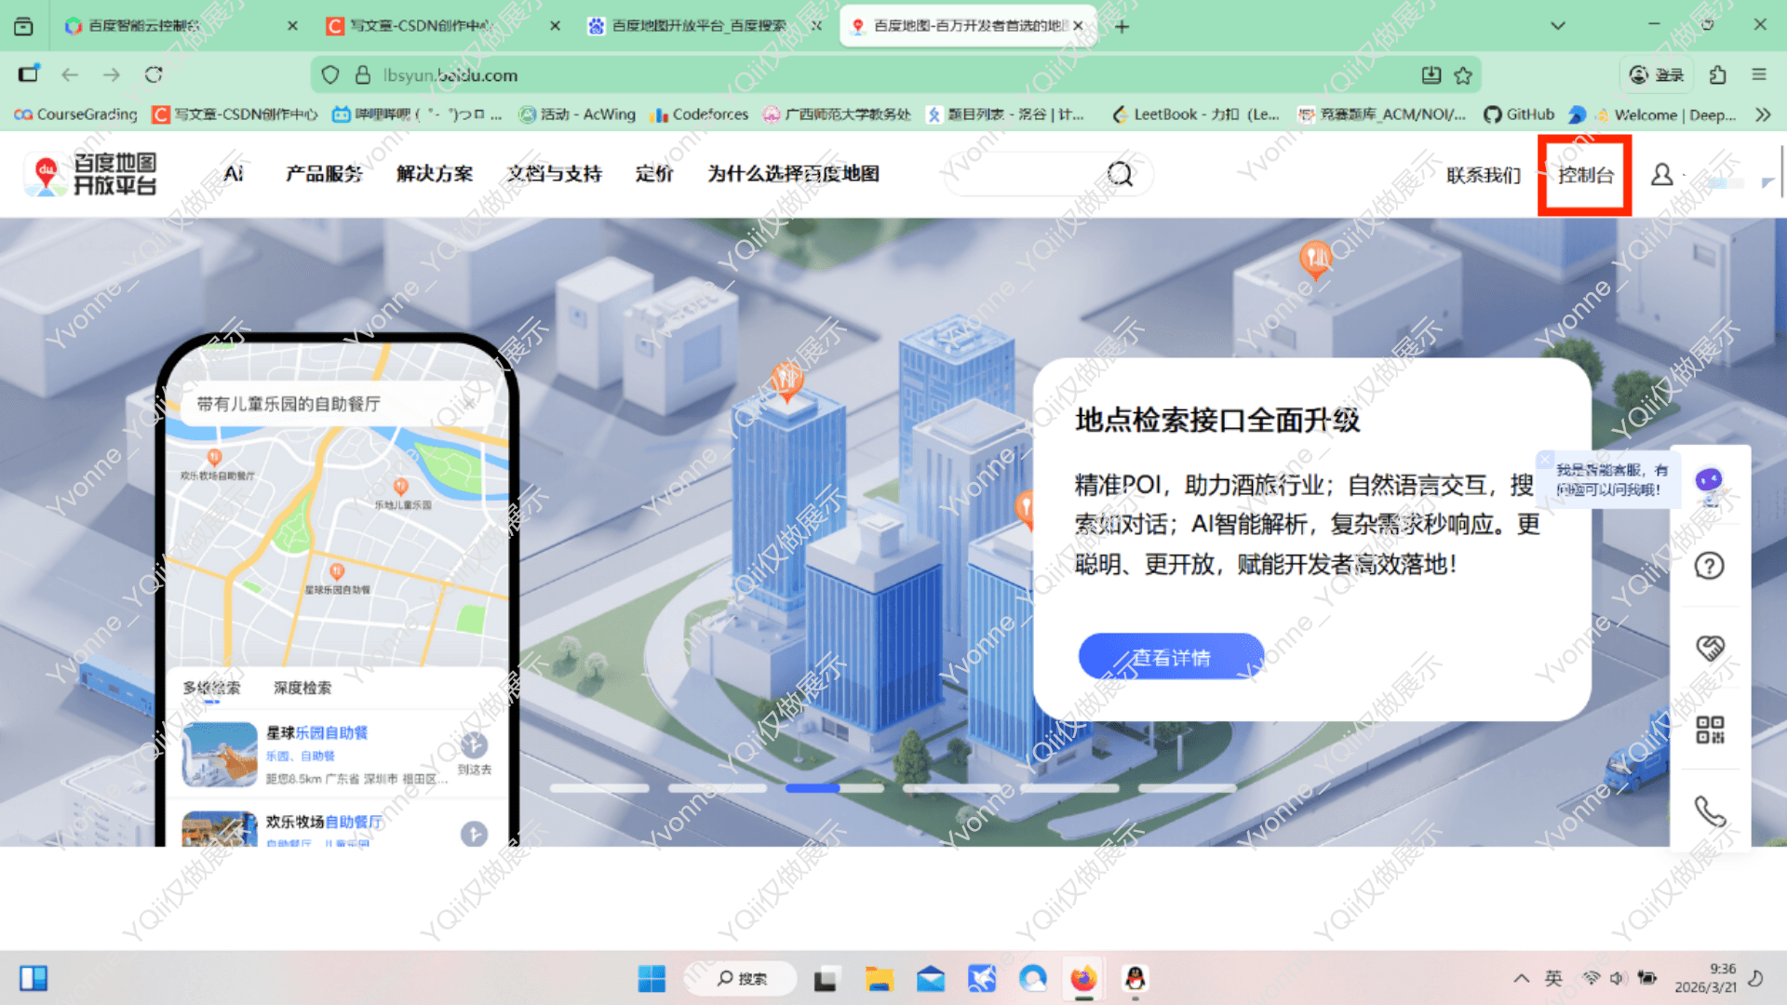This screenshot has width=1787, height=1005.
Task: Open File Explorer from the taskbar
Action: [879, 979]
